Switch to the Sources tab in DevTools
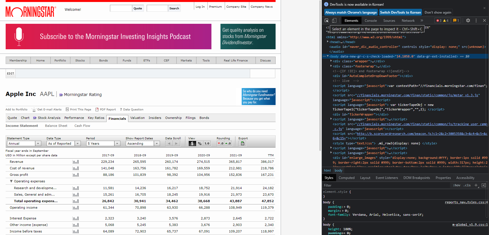Screen dimensions: 489x235 389,20
